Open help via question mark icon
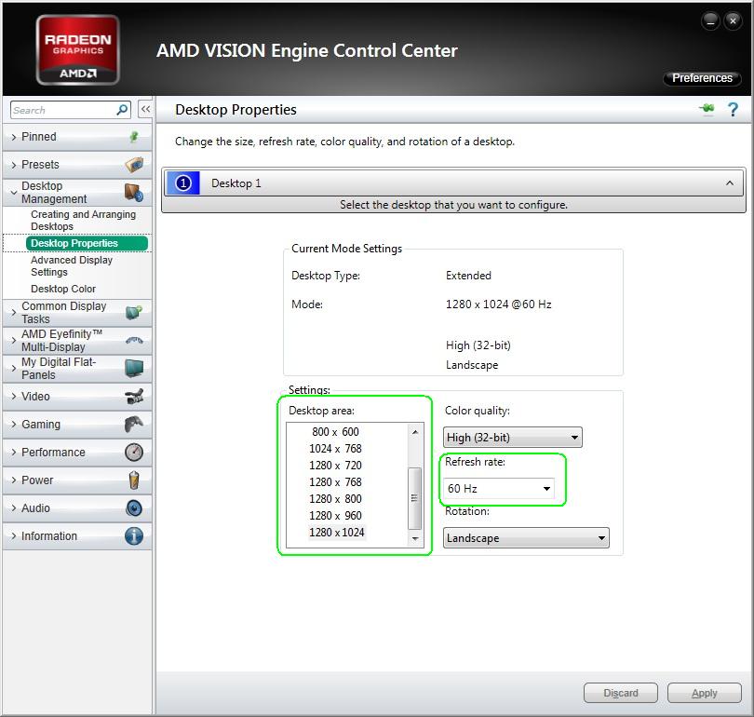This screenshot has height=717, width=754. click(x=733, y=110)
